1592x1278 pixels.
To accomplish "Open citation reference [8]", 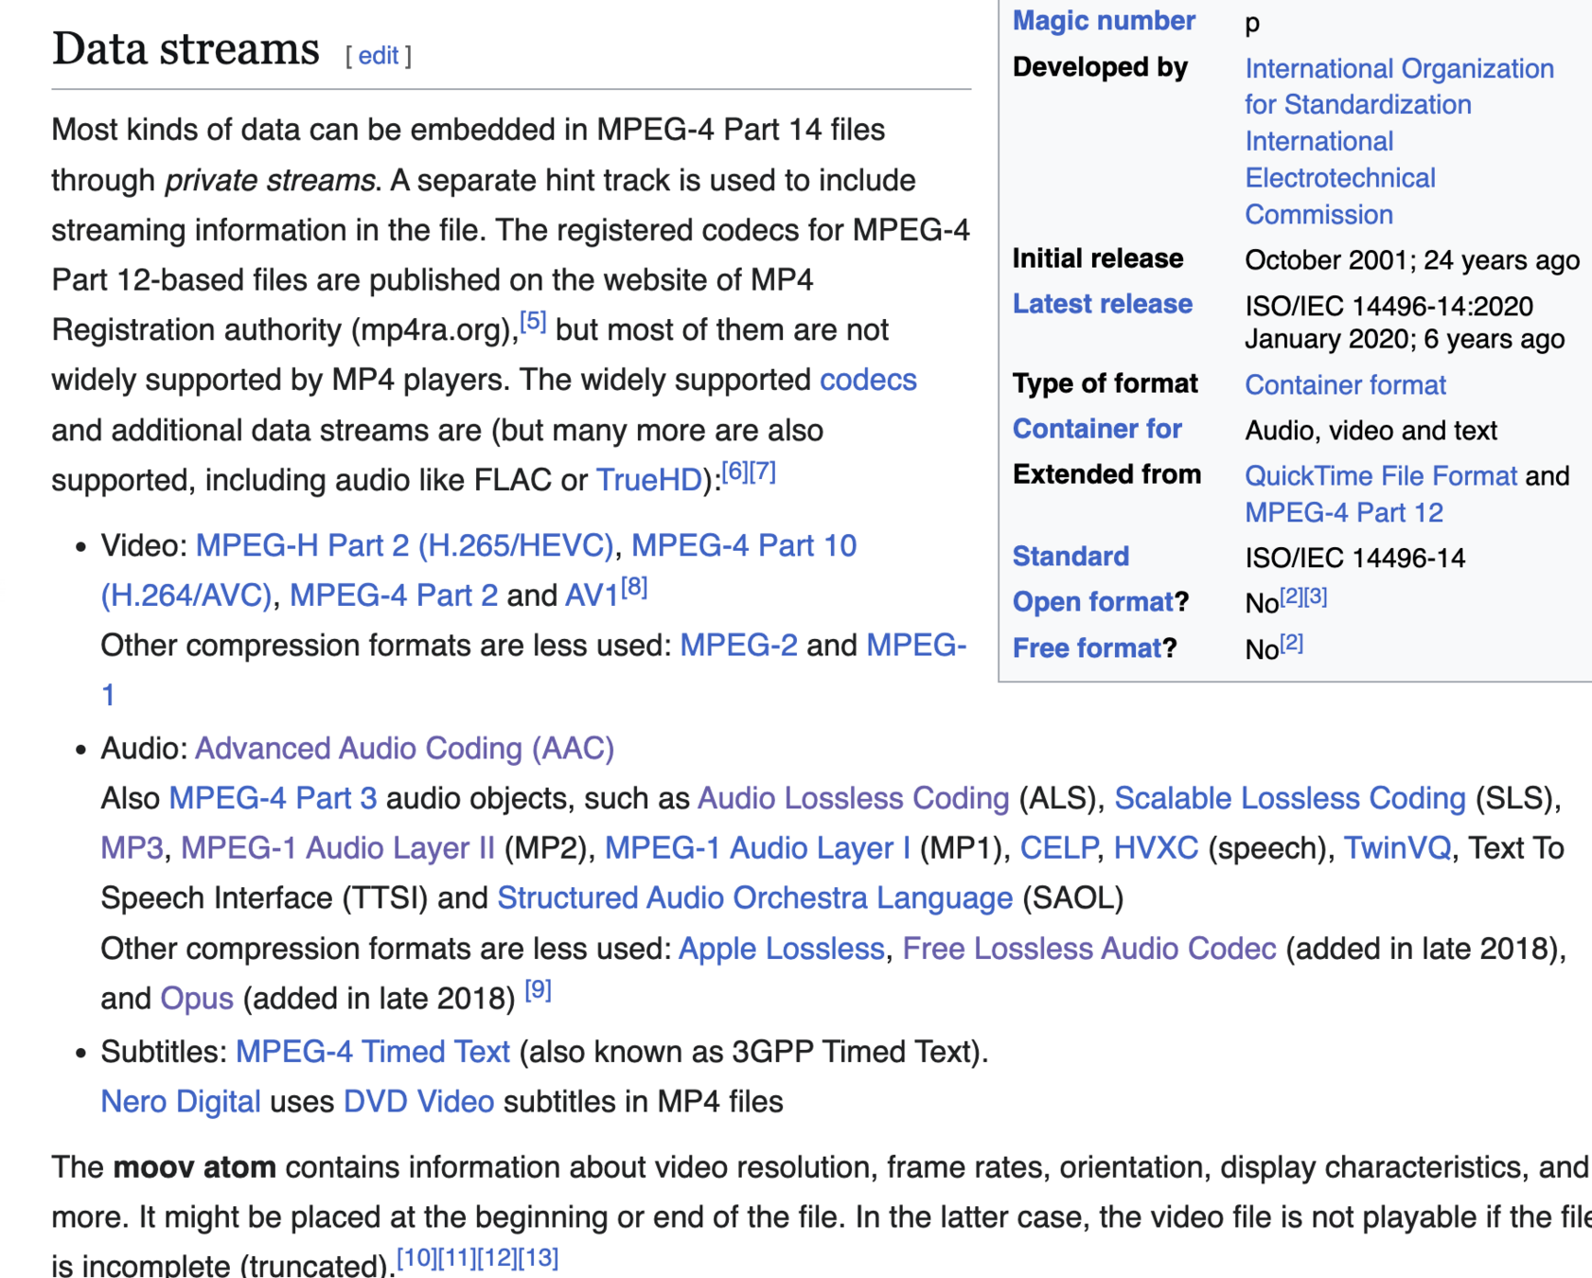I will click(634, 588).
